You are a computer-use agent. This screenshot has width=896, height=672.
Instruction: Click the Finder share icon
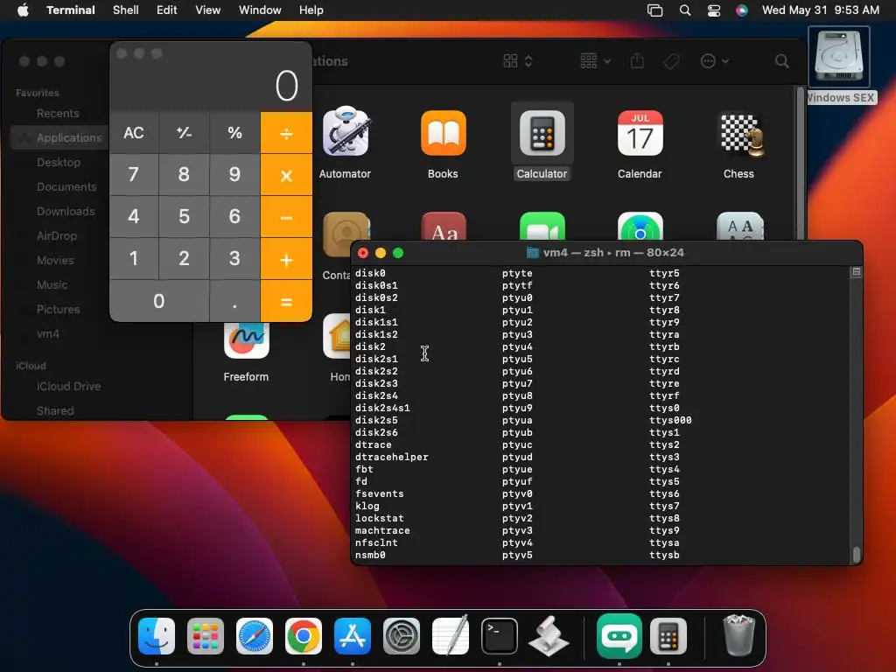point(637,60)
